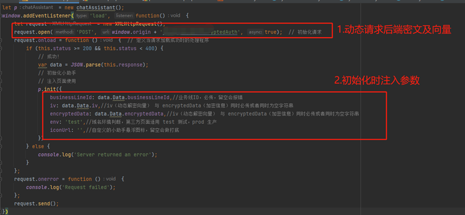This screenshot has height=215, width=465.
Task: Click the else keyword
Action: pos(38,146)
